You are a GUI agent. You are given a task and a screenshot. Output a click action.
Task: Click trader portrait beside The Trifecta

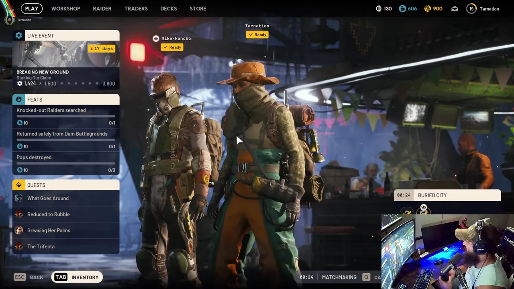[x=19, y=246]
